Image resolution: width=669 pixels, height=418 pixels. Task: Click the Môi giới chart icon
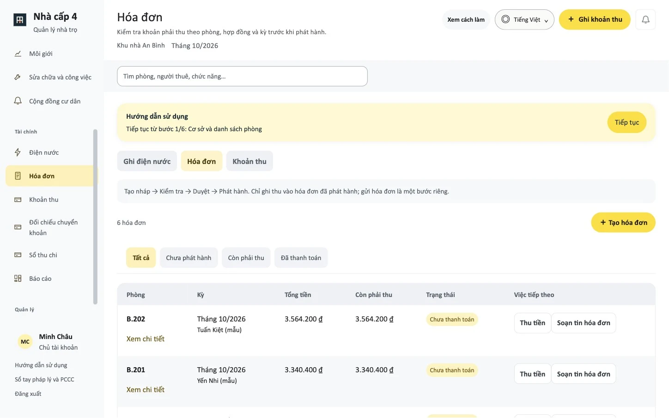pyautogui.click(x=18, y=54)
